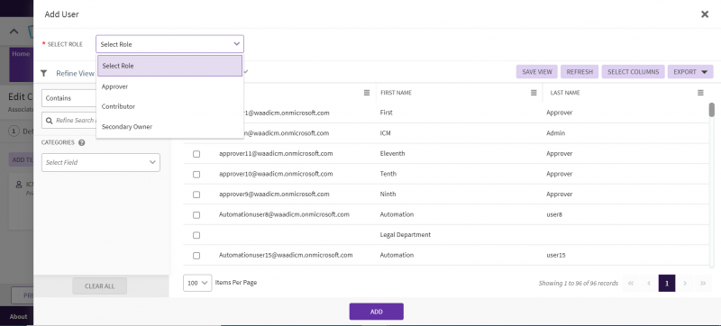Check the approver9 row checkbox

point(196,195)
